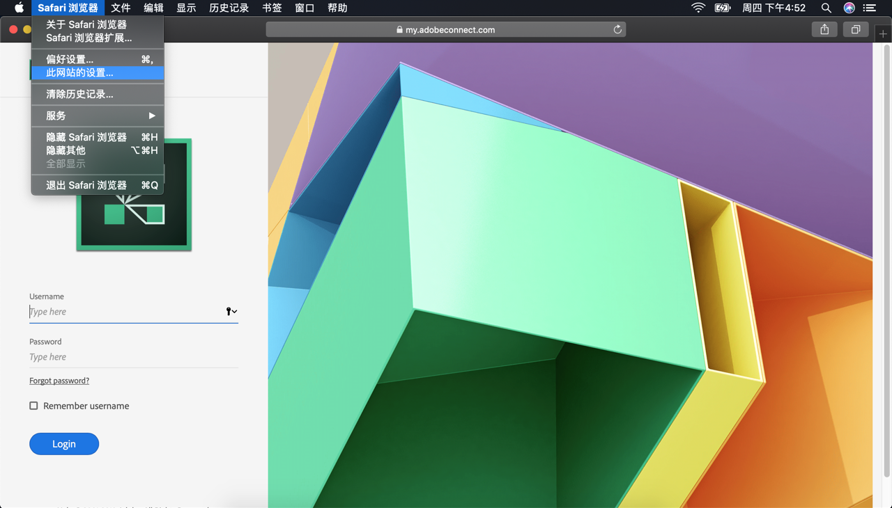Choose 清除历史记录... menu item
The width and height of the screenshot is (892, 508).
(x=98, y=94)
